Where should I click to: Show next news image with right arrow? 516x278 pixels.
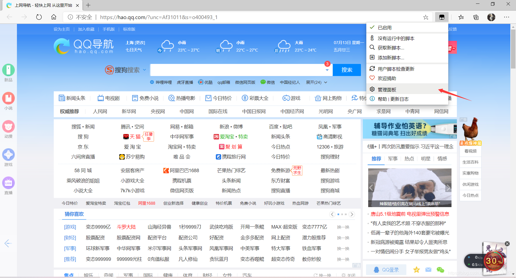tap(448, 187)
